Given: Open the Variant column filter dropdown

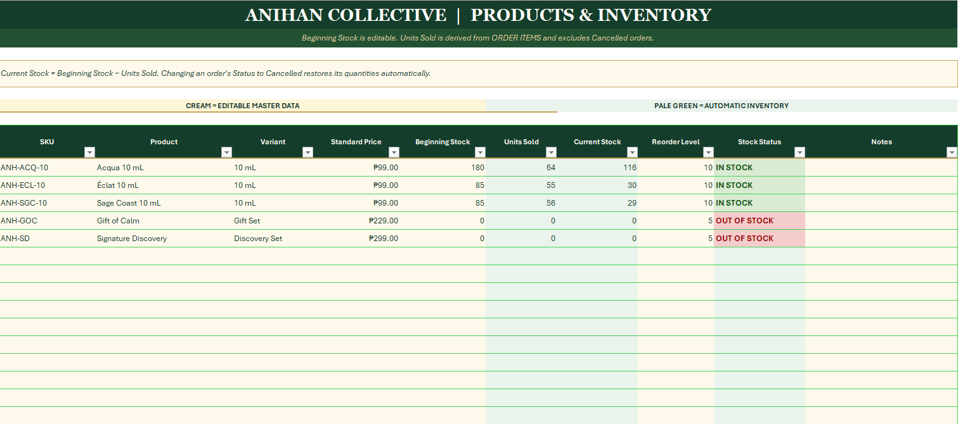Looking at the screenshot, I should click(x=307, y=152).
